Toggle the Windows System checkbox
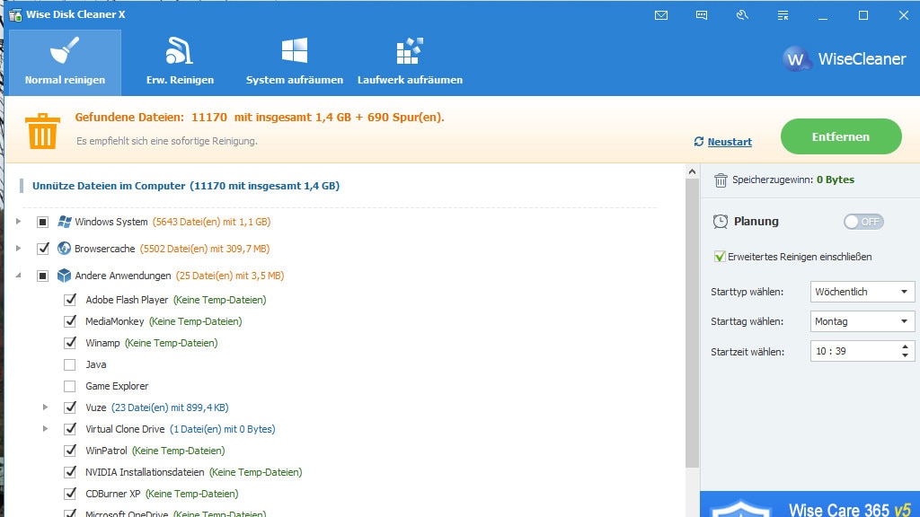 42,222
